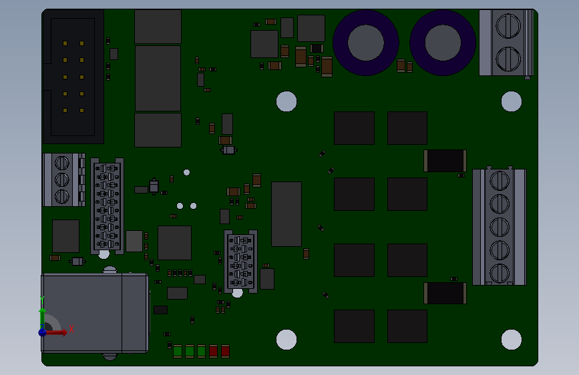Viewport: 579px width, 375px height.
Task: Select the leftmost green LED
Action: click(x=178, y=352)
